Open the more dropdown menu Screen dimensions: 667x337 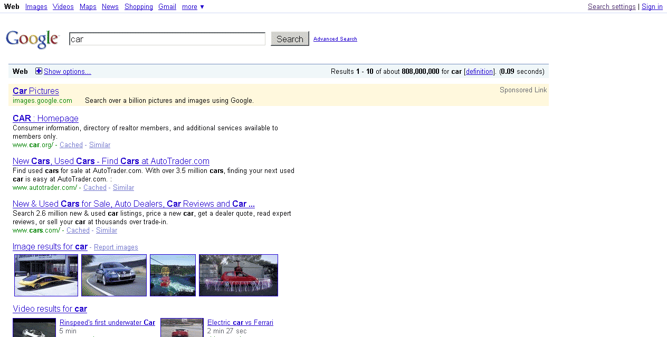click(193, 7)
